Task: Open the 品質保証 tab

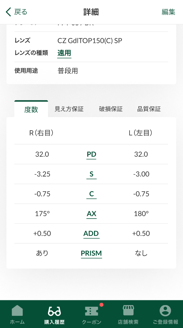Action: [149, 109]
